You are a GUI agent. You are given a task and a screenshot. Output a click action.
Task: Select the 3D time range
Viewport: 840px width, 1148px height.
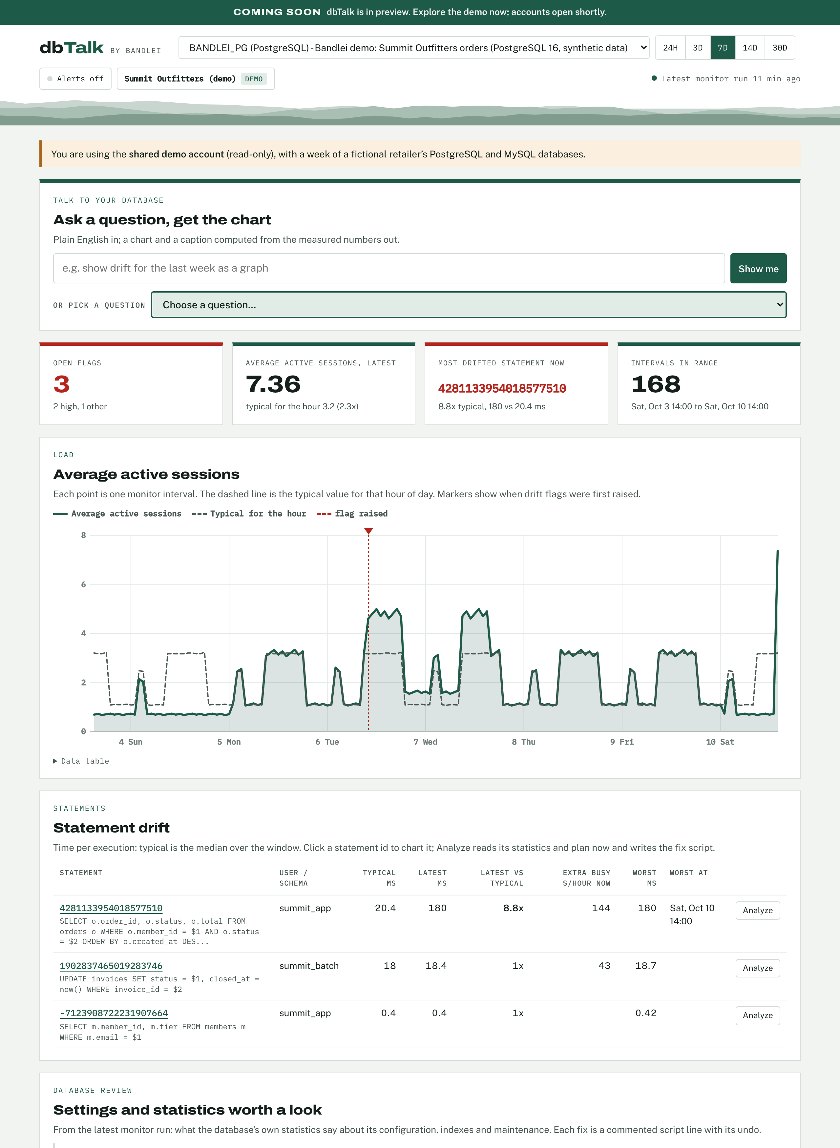click(698, 48)
